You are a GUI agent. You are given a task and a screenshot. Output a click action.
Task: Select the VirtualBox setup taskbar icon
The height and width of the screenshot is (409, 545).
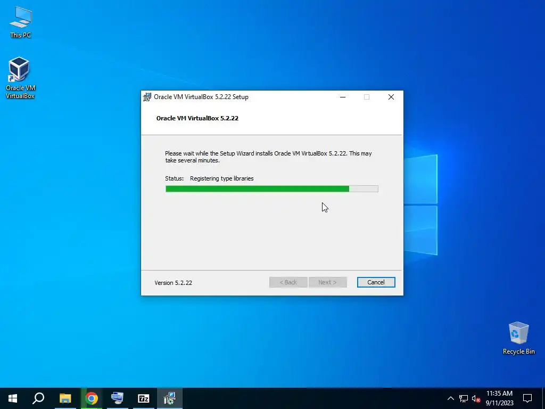pos(170,398)
